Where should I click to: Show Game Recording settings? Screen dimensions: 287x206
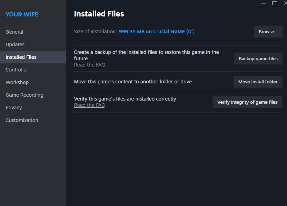pyautogui.click(x=24, y=95)
